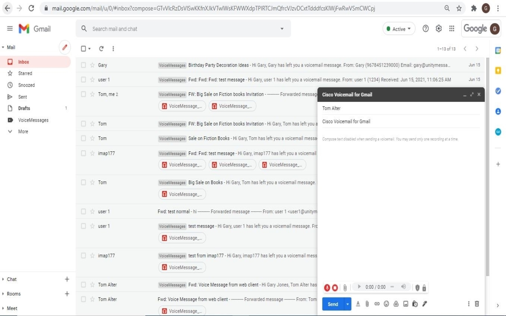The height and width of the screenshot is (316, 506).
Task: Star the Big Sale on Books email
Action: coord(92,182)
